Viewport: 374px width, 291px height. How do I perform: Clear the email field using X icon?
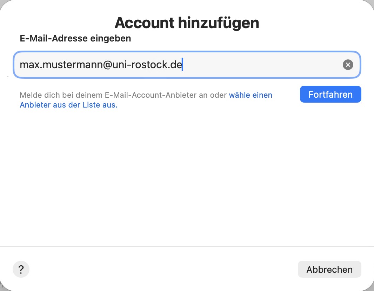click(x=348, y=65)
